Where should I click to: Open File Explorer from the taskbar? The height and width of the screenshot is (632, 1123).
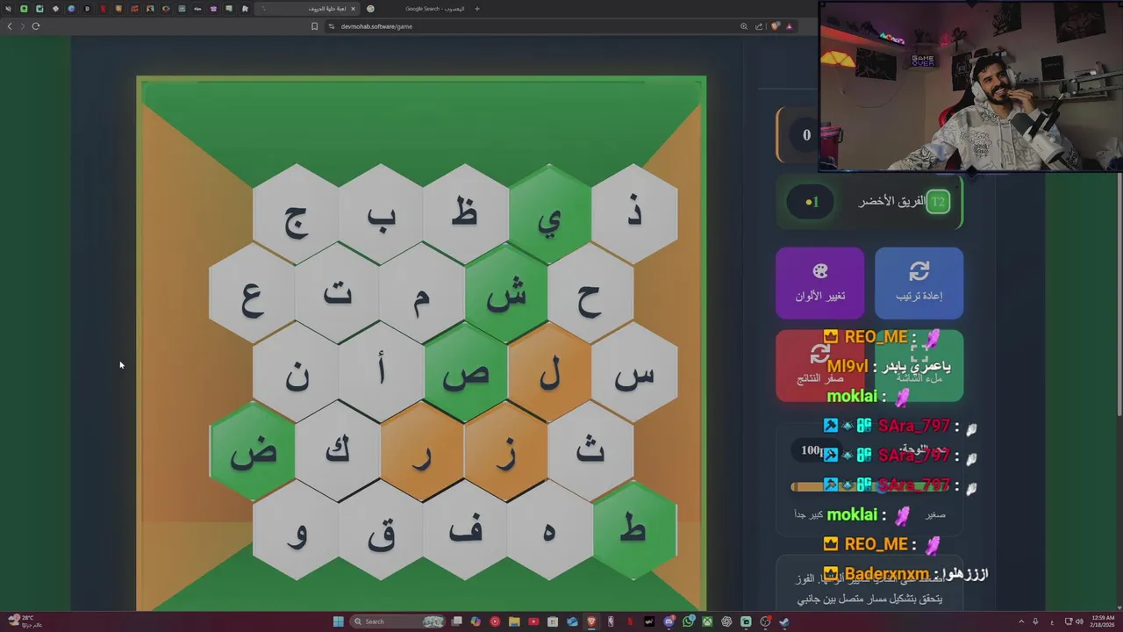coord(514,621)
